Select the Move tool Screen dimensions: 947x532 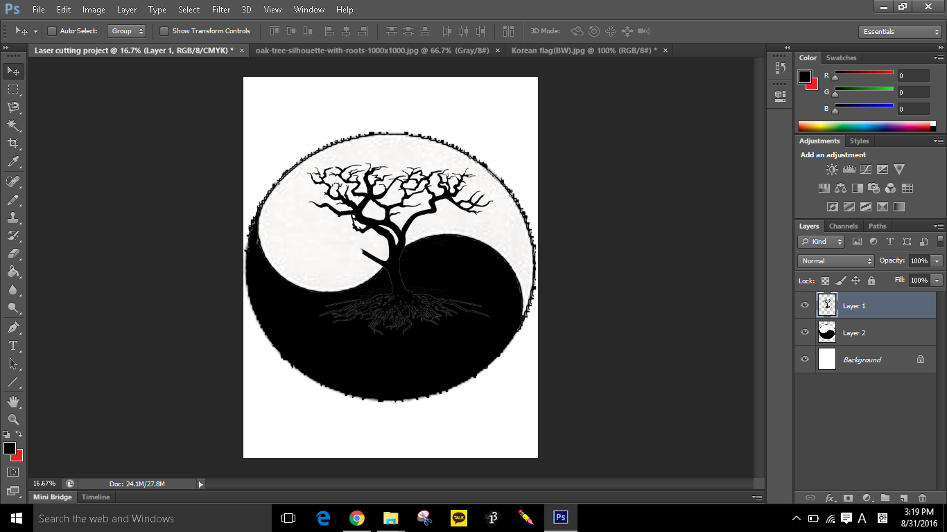pyautogui.click(x=13, y=71)
